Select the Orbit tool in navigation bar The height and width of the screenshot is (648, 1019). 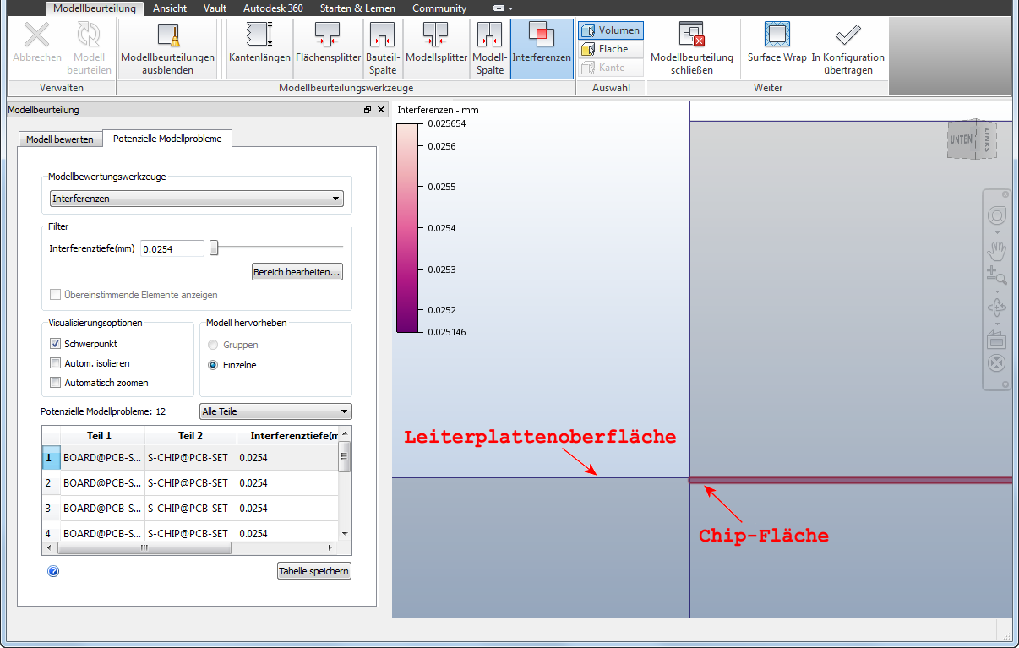(997, 307)
